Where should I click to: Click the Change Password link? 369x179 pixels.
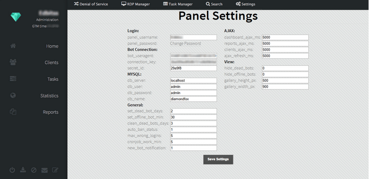pyautogui.click(x=185, y=44)
